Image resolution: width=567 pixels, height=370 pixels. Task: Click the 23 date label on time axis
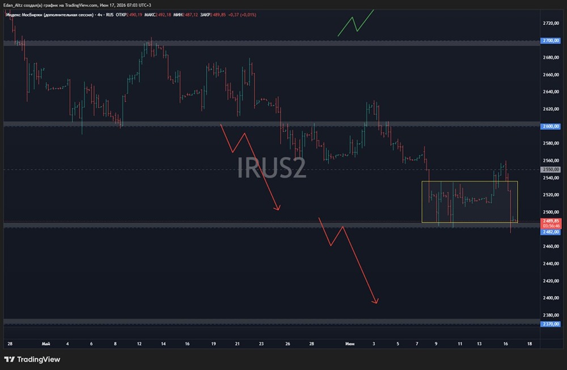pos(261,343)
